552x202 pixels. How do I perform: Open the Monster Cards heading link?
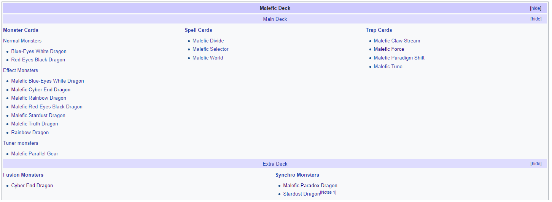pos(21,30)
